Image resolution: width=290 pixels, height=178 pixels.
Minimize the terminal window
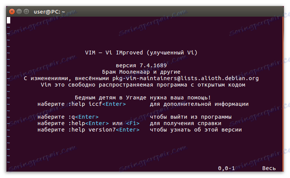19,12
